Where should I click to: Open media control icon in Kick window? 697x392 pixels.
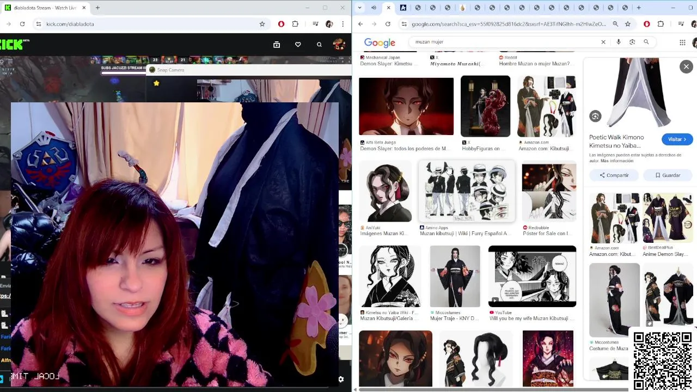[x=315, y=24]
